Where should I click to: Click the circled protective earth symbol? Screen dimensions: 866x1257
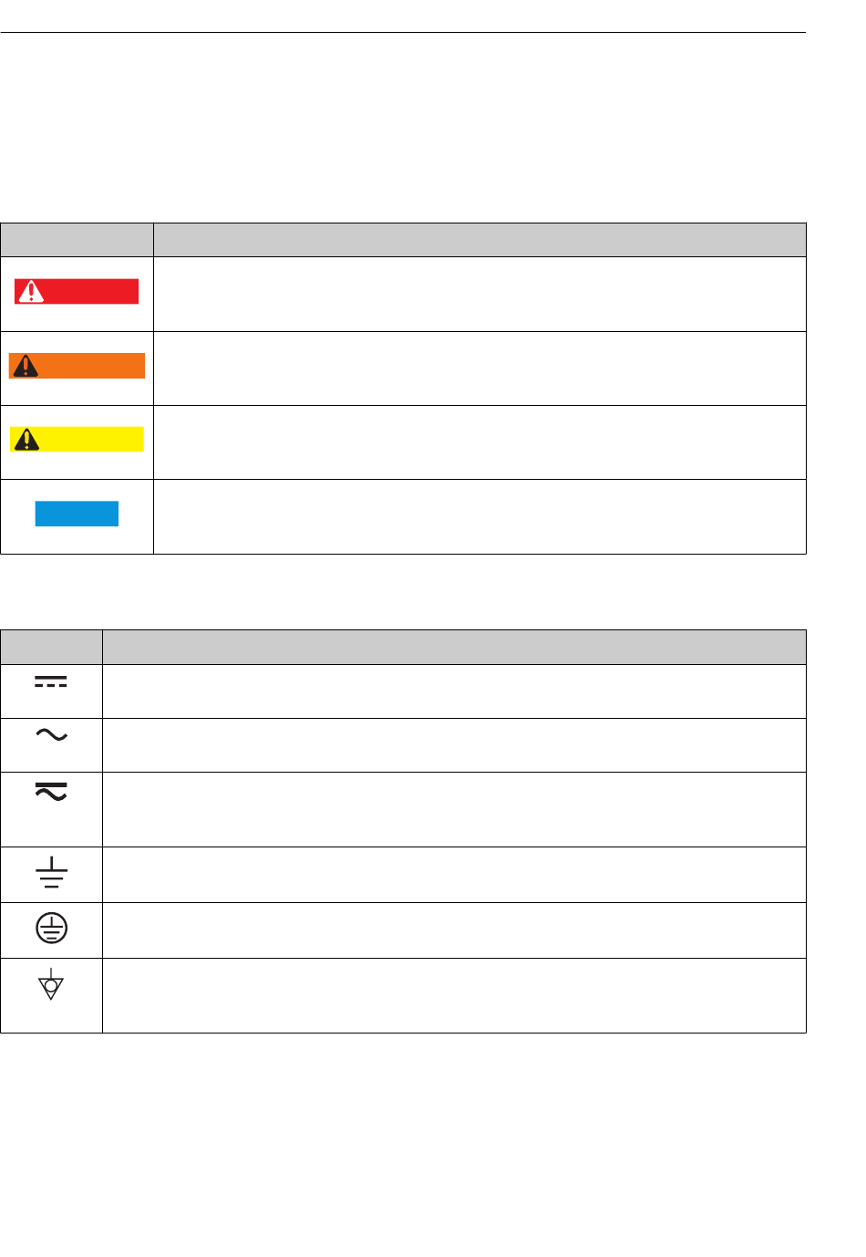(x=51, y=929)
